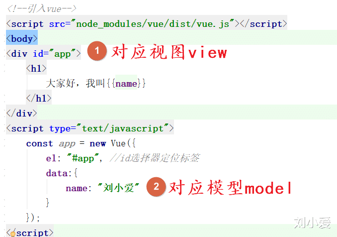Click the "app" value of the div id
This screenshot has height=237, width=337.
pyautogui.click(x=62, y=54)
